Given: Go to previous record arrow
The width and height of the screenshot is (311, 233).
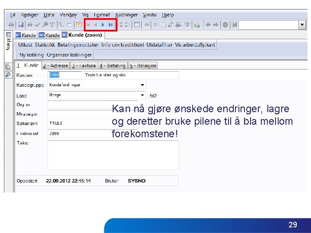Looking at the screenshot, I should (x=96, y=25).
